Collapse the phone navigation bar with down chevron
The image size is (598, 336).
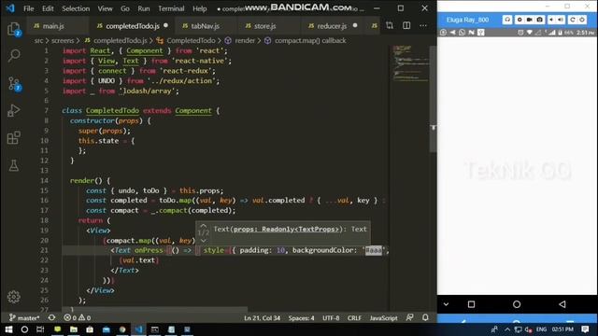tap(446, 304)
